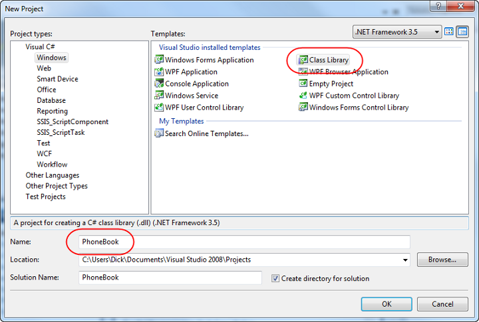Viewport: 479px width, 322px height.
Task: Pick the WPF Application template icon
Action: (x=160, y=72)
